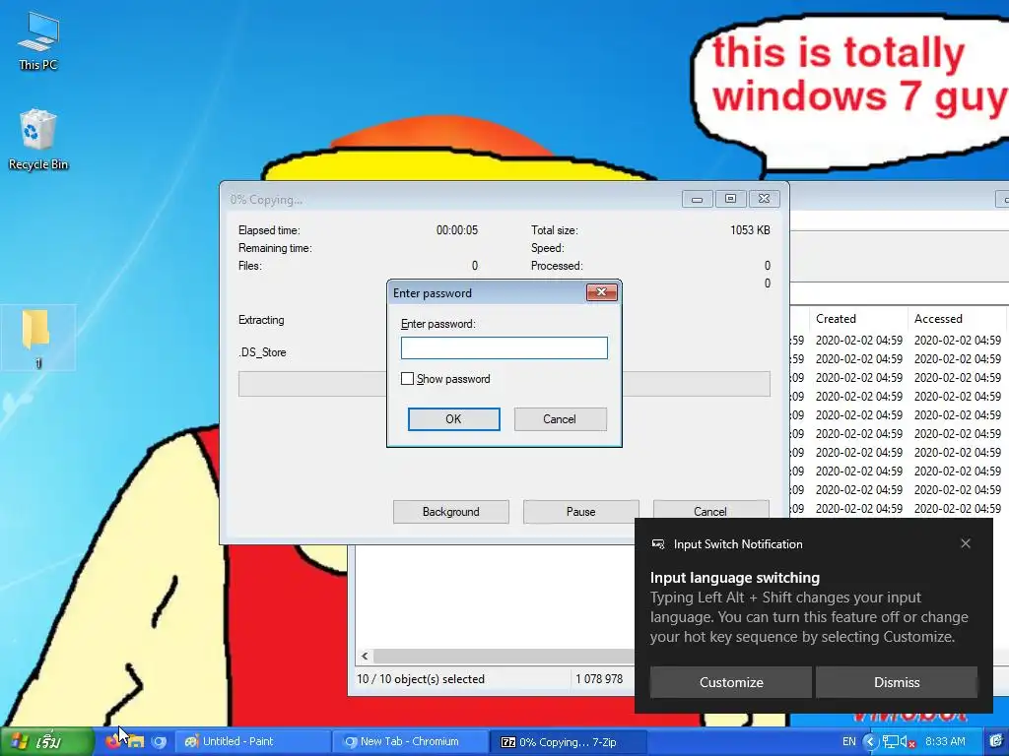The height and width of the screenshot is (756, 1009).
Task: Click the EN language indicator in tray
Action: pos(848,742)
